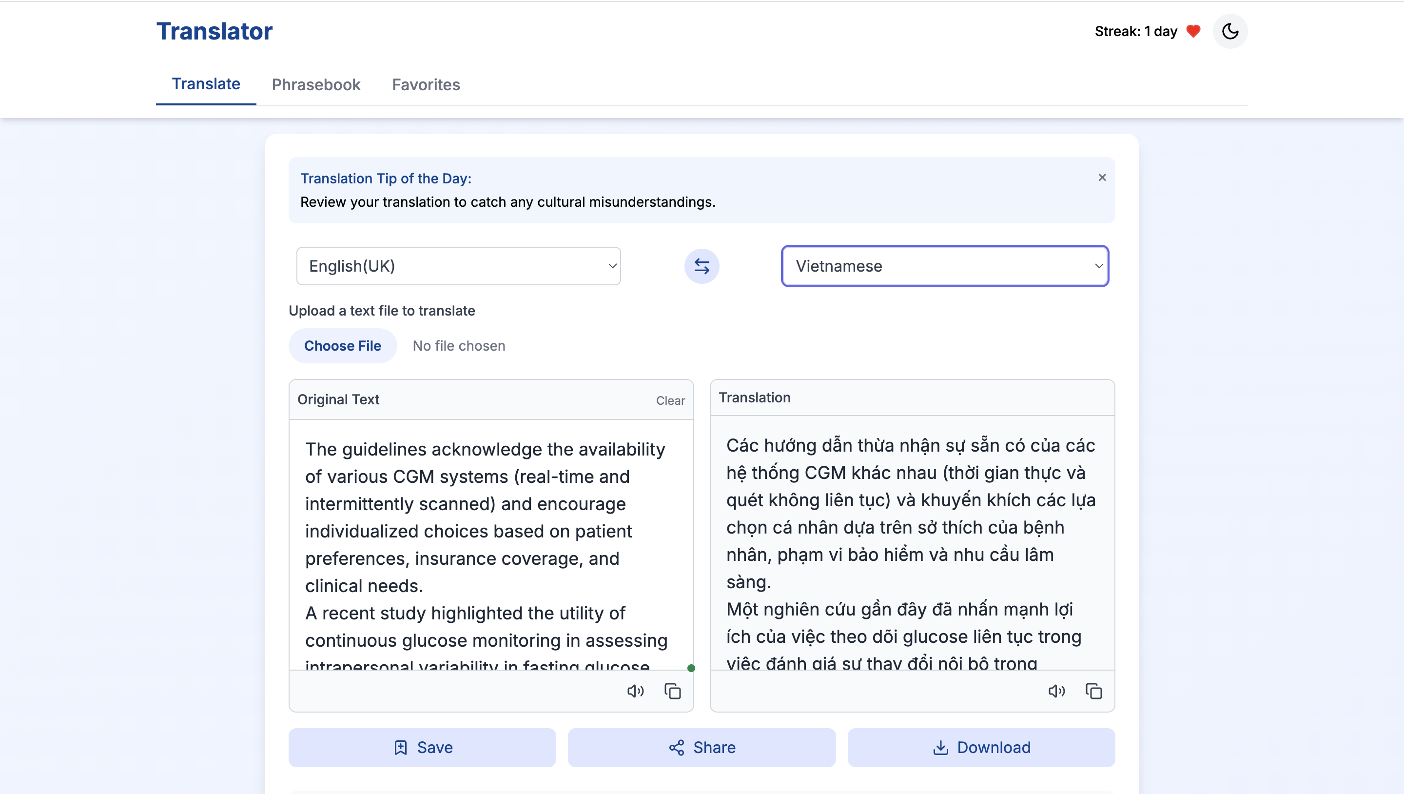The image size is (1404, 794).
Task: Download the translation
Action: click(981, 747)
